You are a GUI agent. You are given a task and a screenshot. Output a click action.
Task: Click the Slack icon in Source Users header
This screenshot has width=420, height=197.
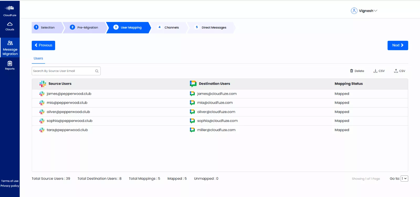coord(43,84)
